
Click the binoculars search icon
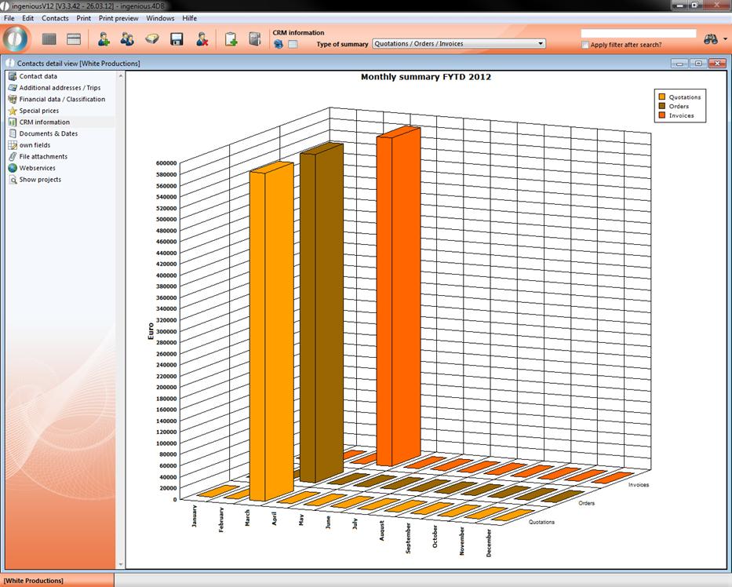click(x=711, y=39)
